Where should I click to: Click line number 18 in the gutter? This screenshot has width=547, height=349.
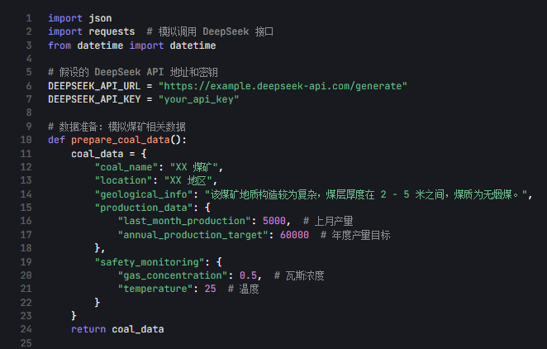[26, 248]
